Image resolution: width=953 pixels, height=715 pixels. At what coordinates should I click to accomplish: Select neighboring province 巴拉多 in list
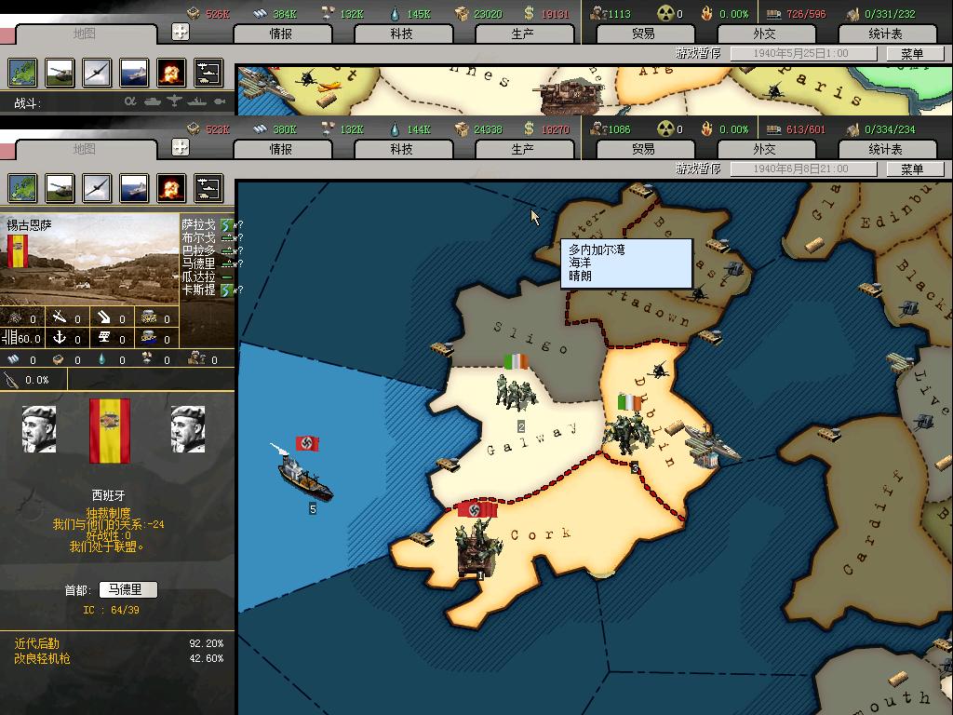(x=199, y=251)
